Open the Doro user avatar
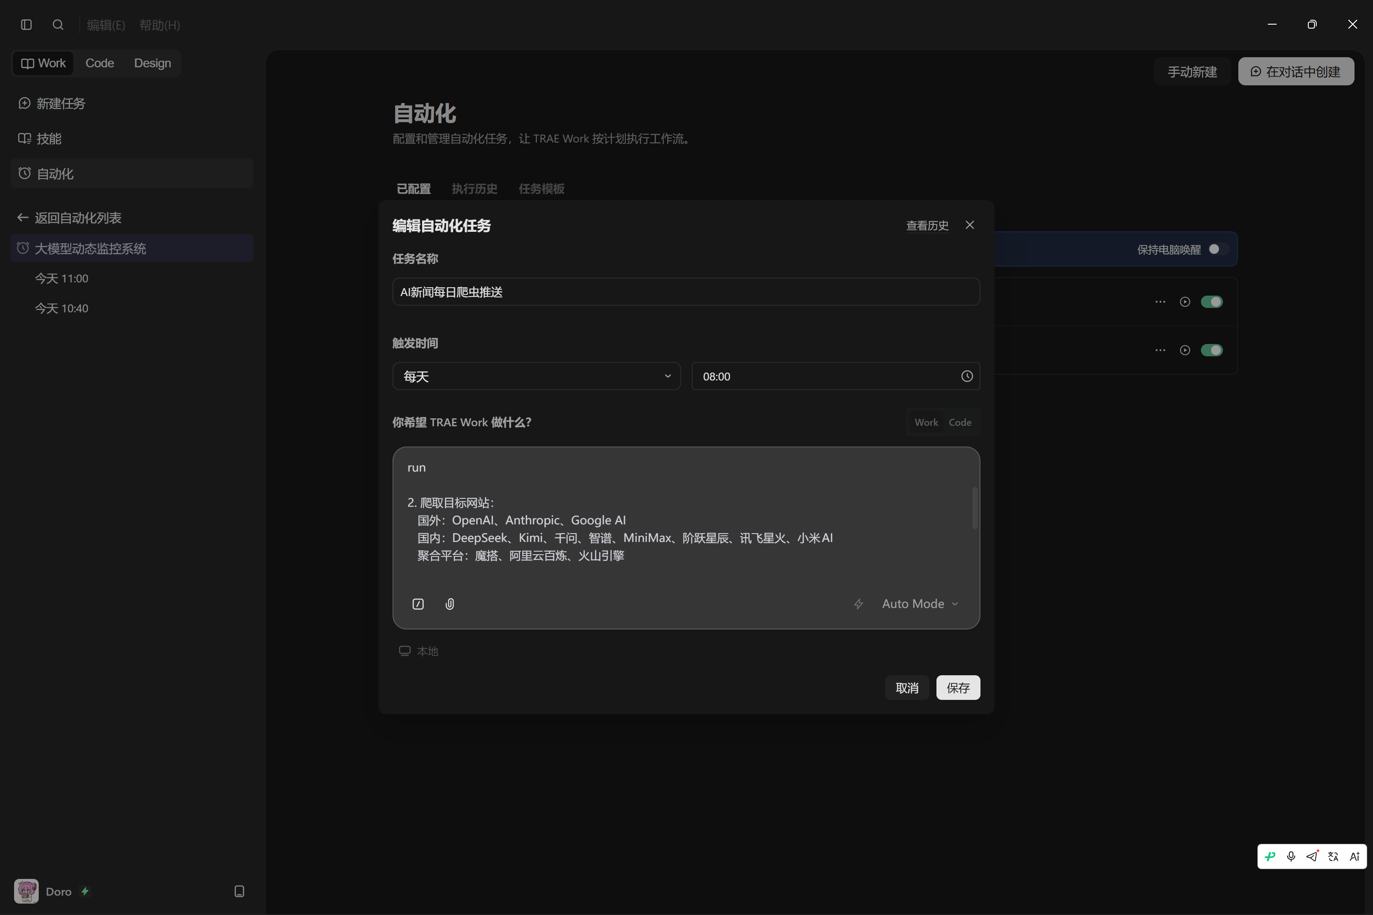The width and height of the screenshot is (1373, 915). click(26, 891)
